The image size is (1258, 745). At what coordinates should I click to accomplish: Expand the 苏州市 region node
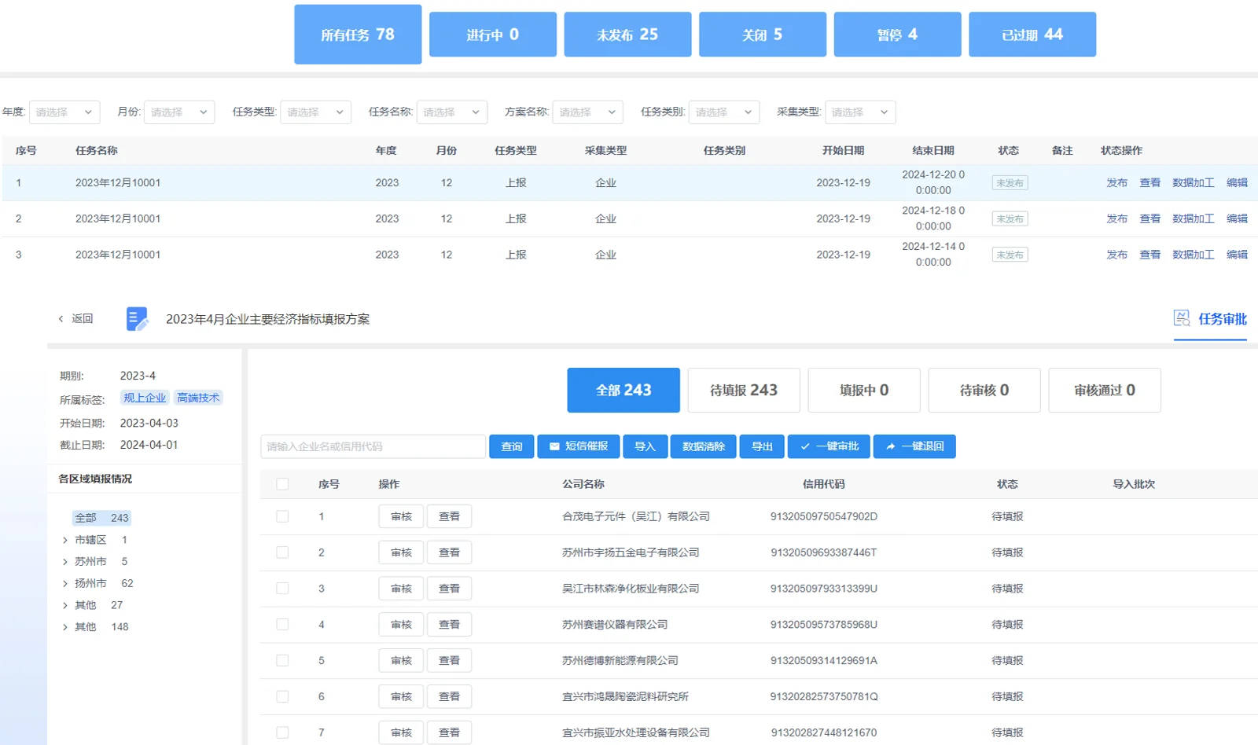[x=65, y=562]
